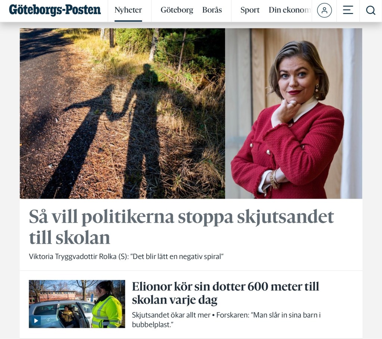The height and width of the screenshot is (339, 382).
Task: Select the Nyheter tab
Action: point(128,10)
